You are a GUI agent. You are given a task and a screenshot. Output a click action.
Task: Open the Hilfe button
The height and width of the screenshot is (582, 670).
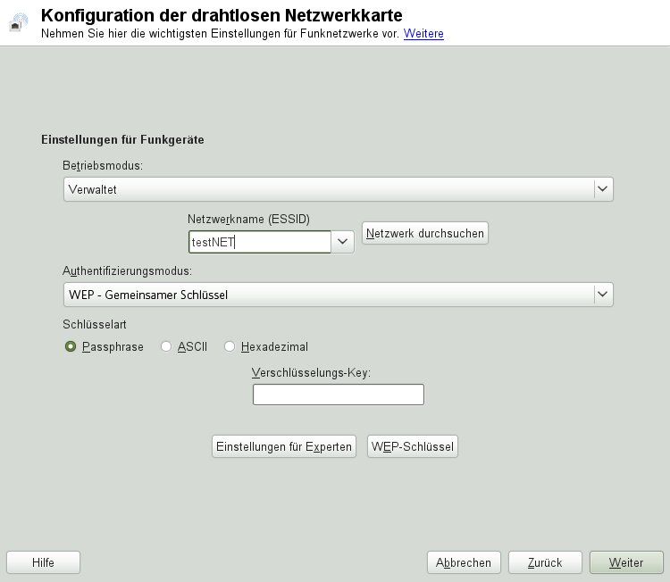[43, 562]
